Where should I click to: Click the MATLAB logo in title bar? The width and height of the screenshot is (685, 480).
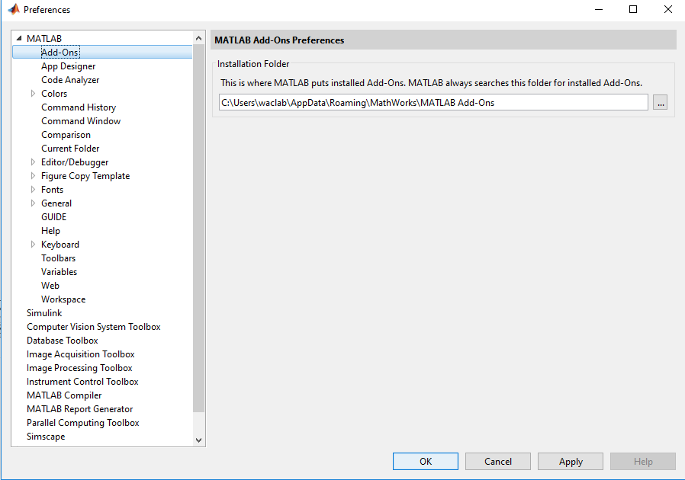click(x=14, y=9)
